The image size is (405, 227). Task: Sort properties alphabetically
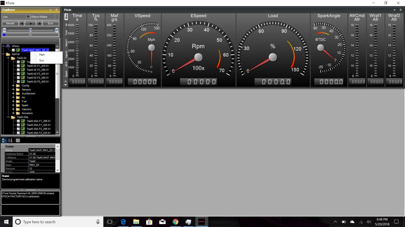[x=10, y=141]
